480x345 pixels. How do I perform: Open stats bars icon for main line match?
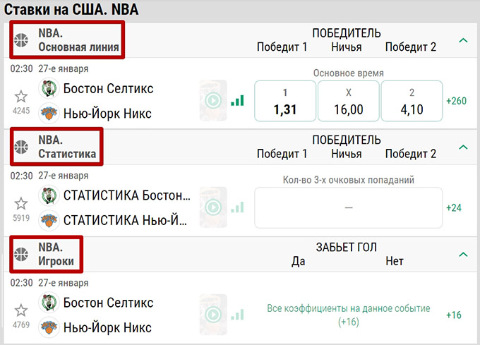click(238, 100)
